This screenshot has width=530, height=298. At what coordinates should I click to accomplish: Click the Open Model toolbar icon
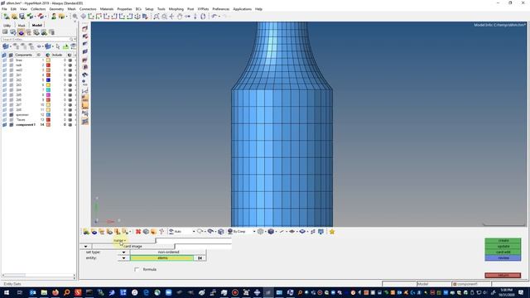[x=14, y=17]
